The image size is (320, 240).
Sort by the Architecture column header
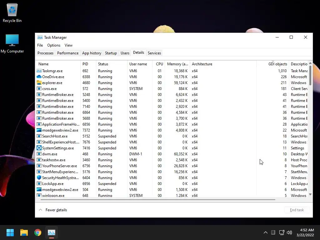coord(223,64)
